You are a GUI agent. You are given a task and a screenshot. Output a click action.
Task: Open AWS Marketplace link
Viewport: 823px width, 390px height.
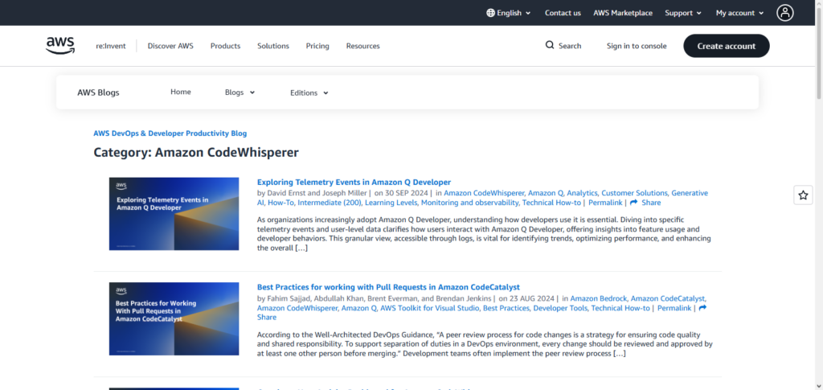(x=623, y=13)
